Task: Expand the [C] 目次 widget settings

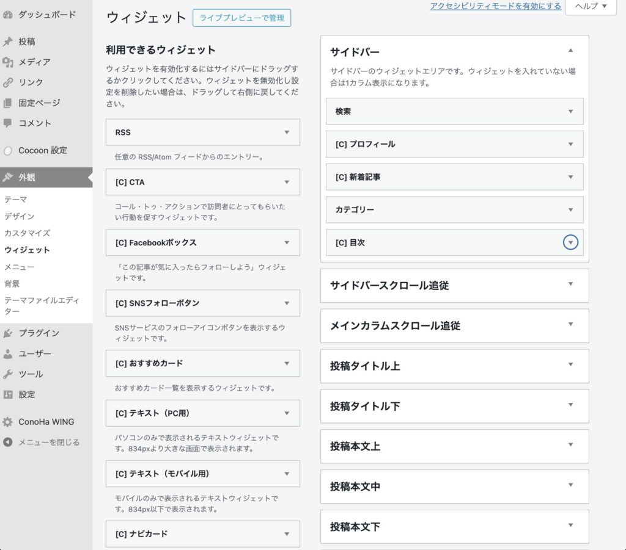Action: click(570, 242)
